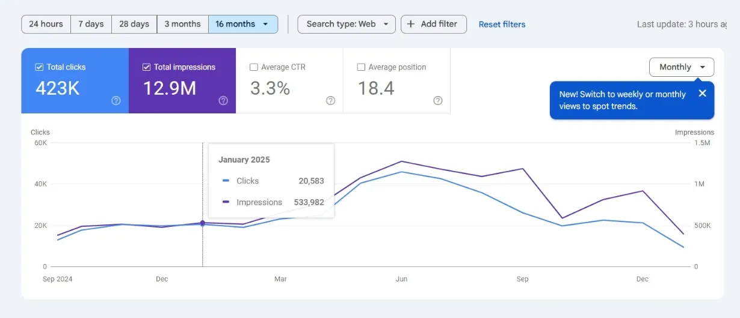Screen dimensions: 740x318
Task: Click the 1.5M impressions axis label
Action: [x=702, y=143]
